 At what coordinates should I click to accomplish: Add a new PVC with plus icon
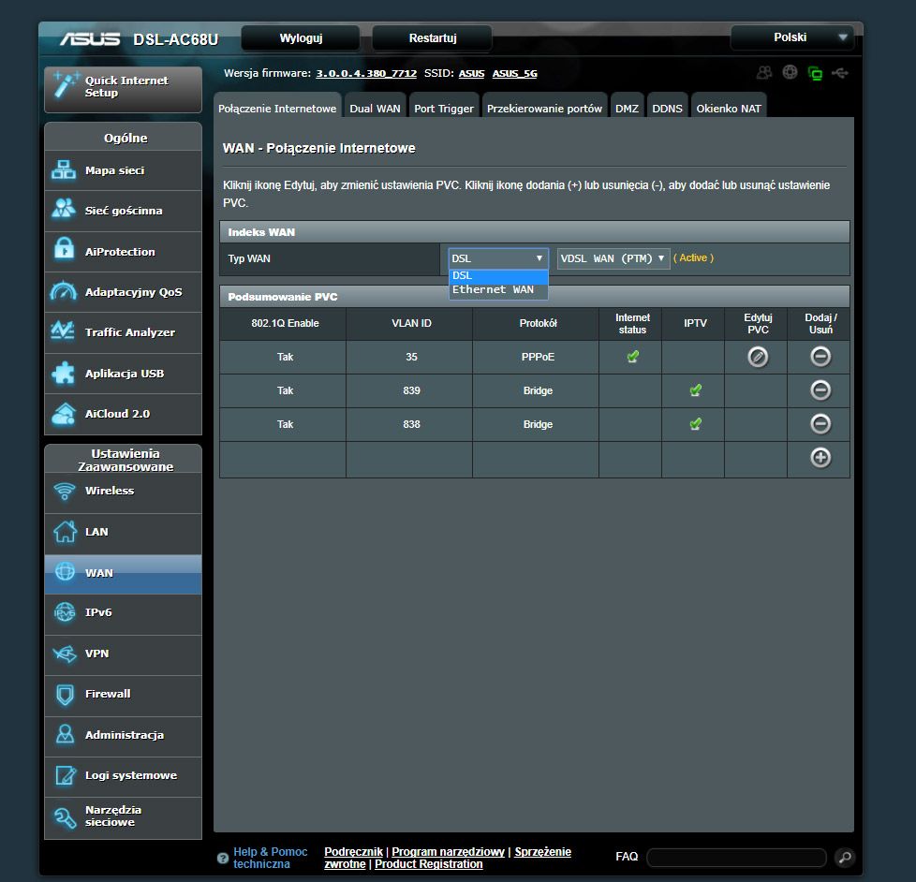tap(820, 459)
